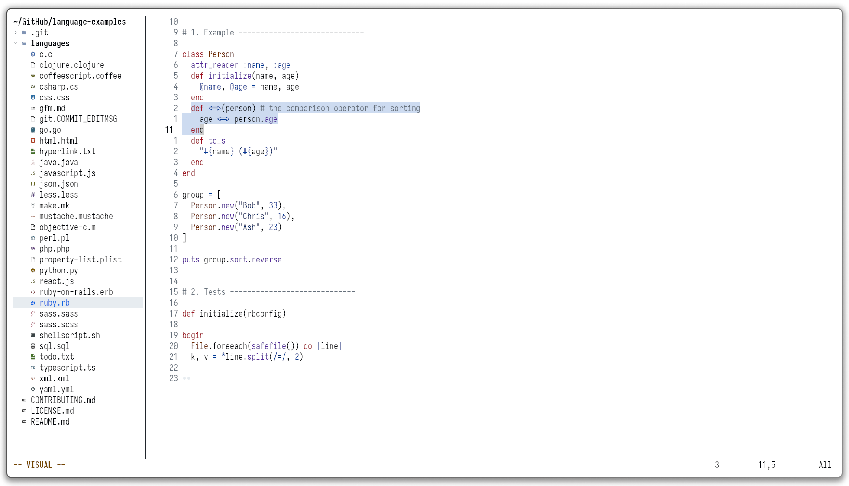Image resolution: width=849 pixels, height=486 pixels.
Task: Click the Ruby gem icon beside ruby.rb
Action: [x=33, y=303]
